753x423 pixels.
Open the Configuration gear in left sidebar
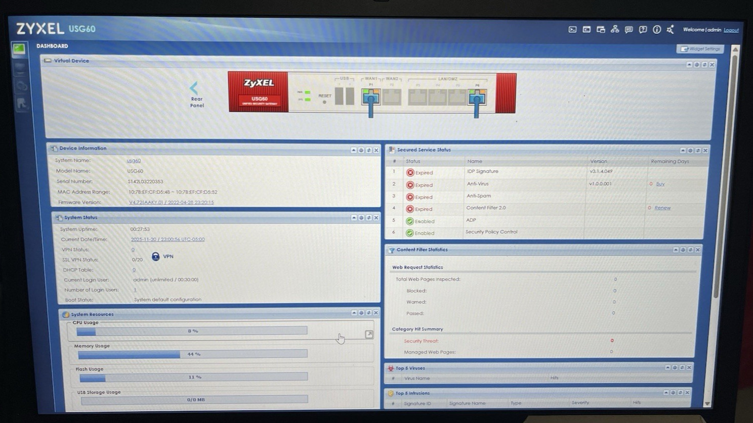tap(21, 85)
